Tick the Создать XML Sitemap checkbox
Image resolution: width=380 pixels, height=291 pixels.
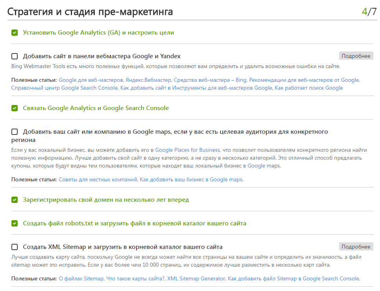point(15,247)
